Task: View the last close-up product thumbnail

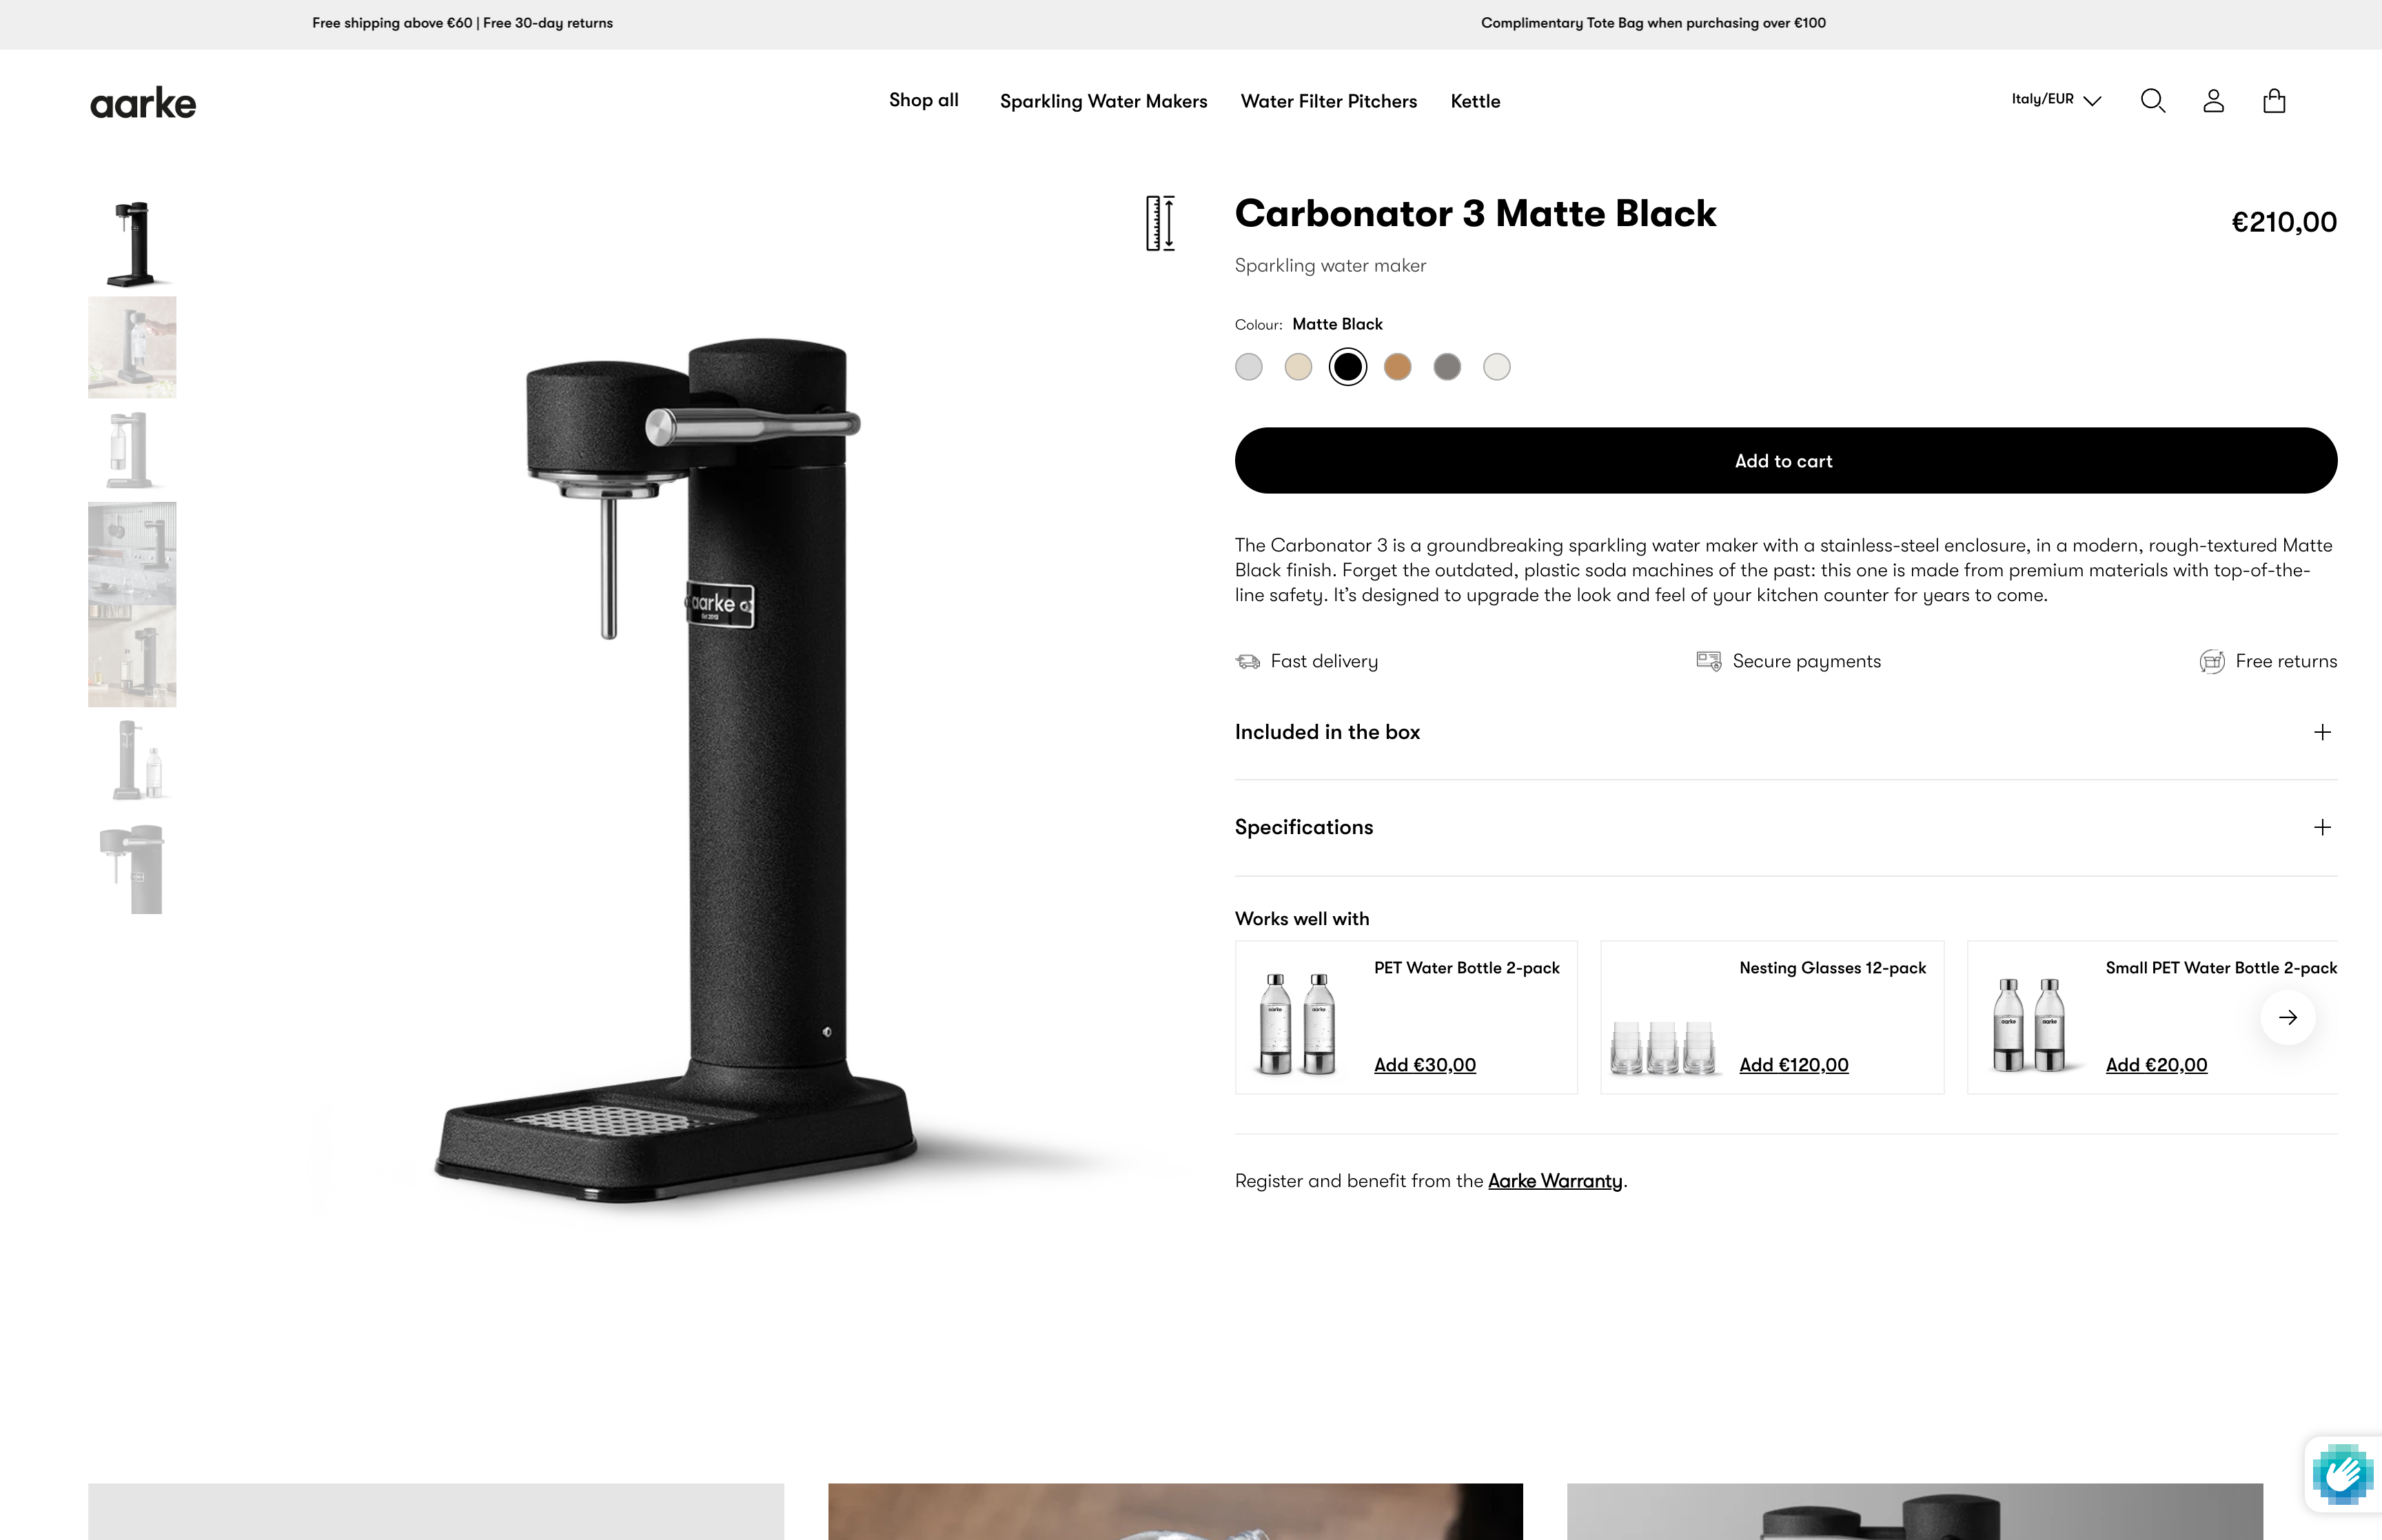Action: point(132,868)
